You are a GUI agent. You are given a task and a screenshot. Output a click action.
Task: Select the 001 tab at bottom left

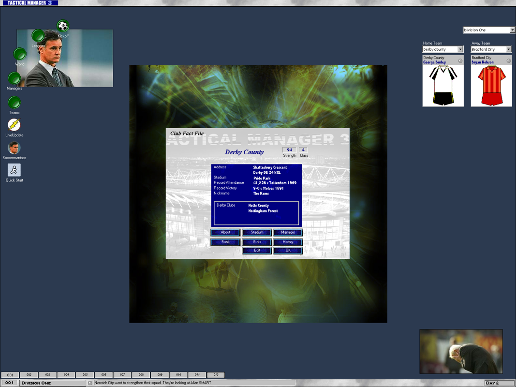pos(10,374)
